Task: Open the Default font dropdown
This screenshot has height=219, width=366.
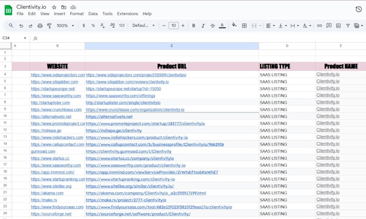Action: pos(143,25)
